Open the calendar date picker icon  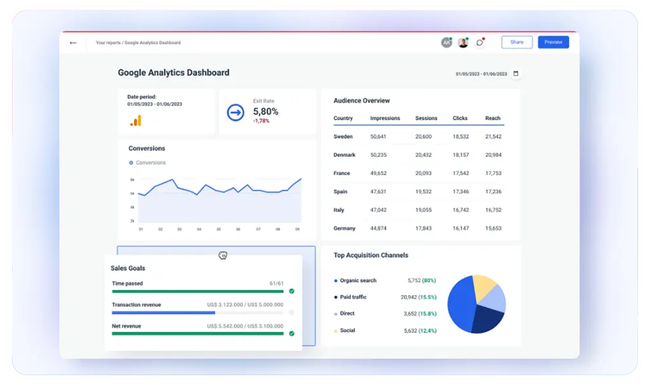click(x=515, y=74)
